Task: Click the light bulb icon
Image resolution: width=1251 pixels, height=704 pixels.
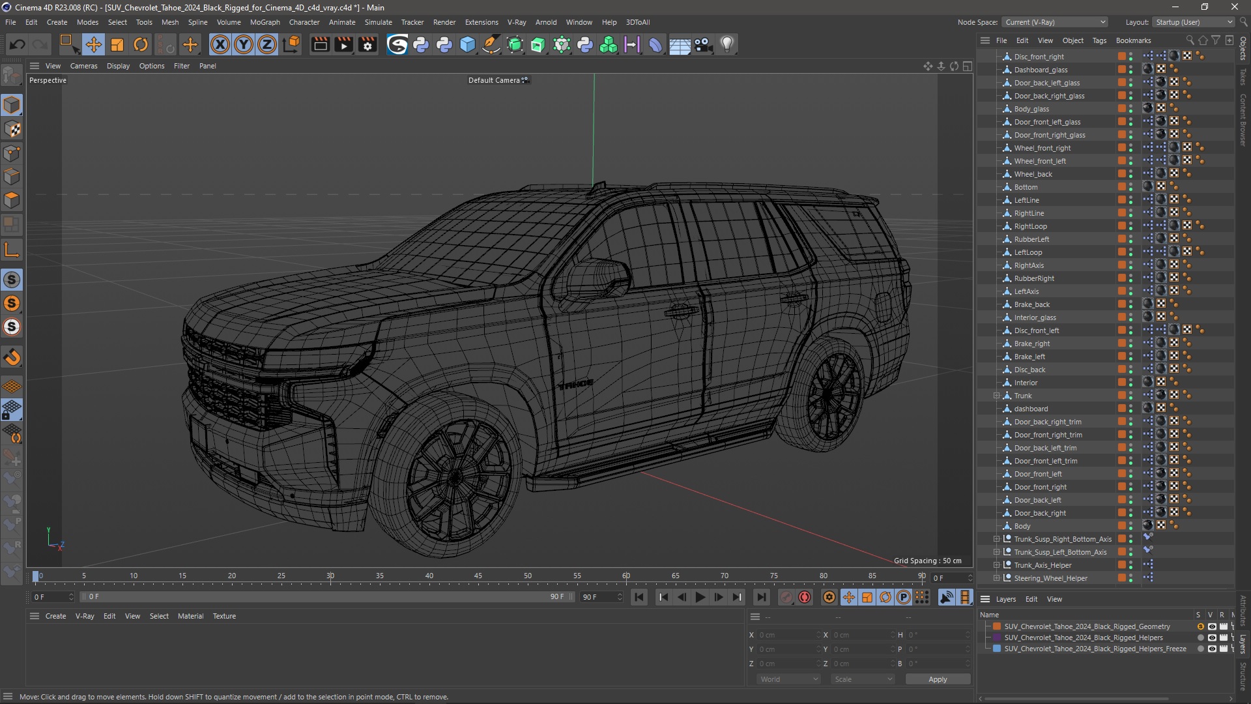Action: click(727, 44)
